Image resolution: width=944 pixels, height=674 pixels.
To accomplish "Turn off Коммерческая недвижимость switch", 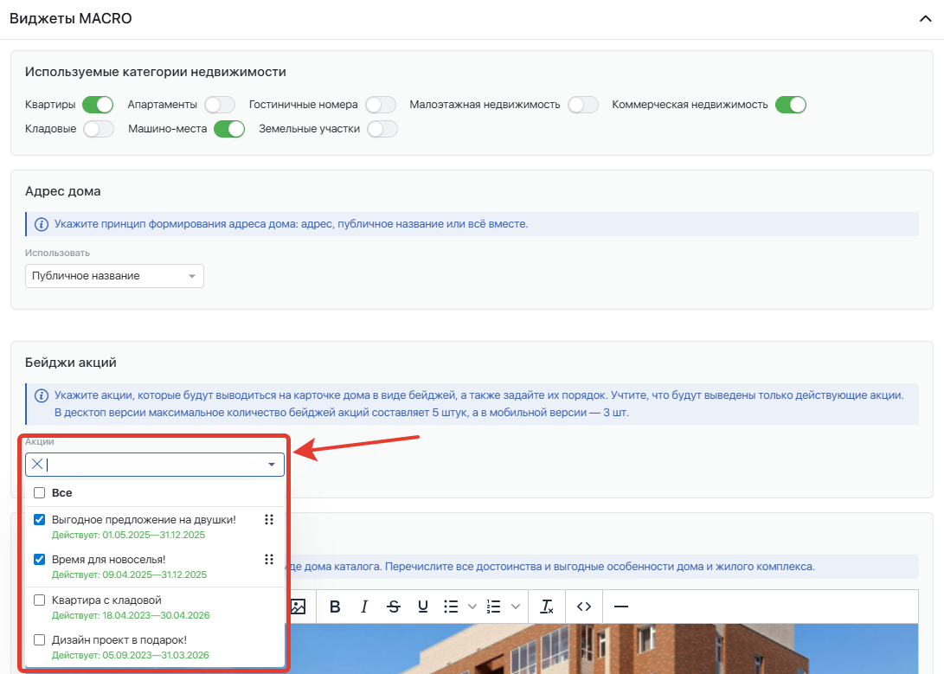I will (x=791, y=105).
